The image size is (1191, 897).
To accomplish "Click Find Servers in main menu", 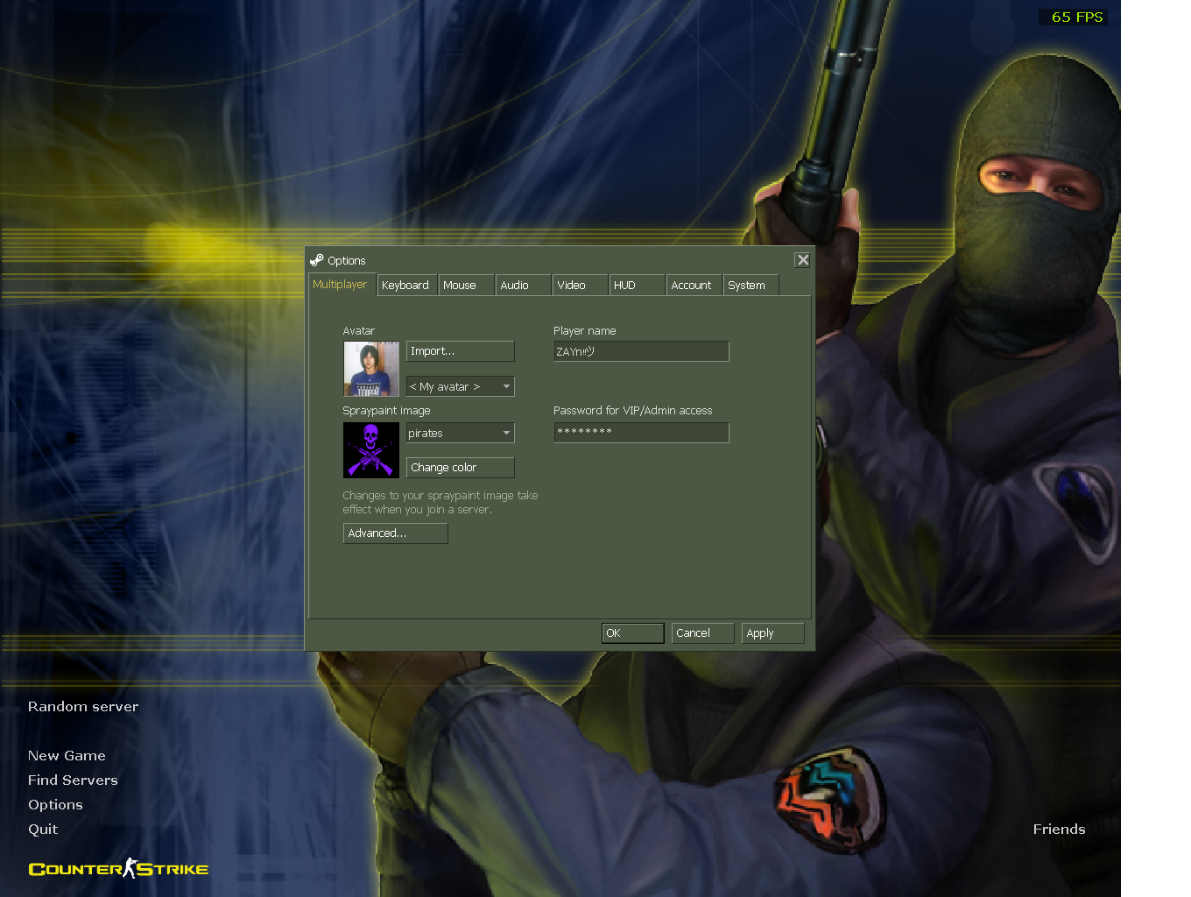I will pos(73,780).
